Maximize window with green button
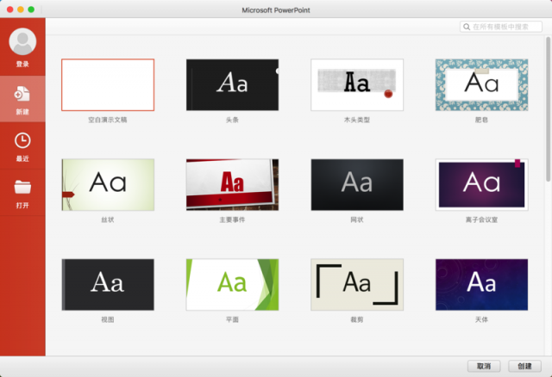 point(31,9)
